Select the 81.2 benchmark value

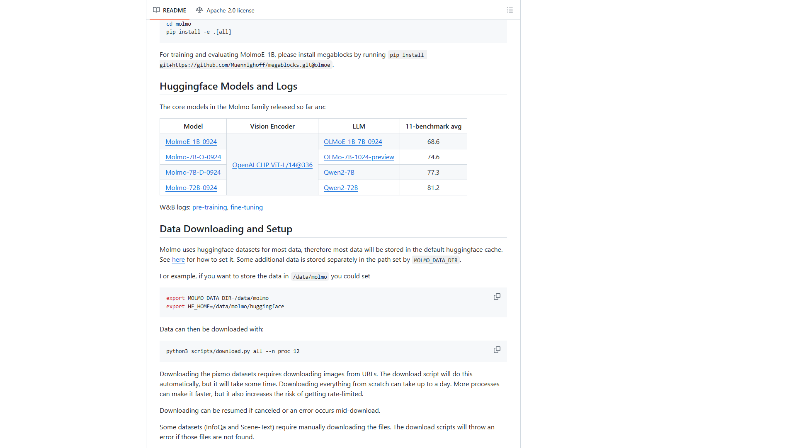click(x=433, y=187)
